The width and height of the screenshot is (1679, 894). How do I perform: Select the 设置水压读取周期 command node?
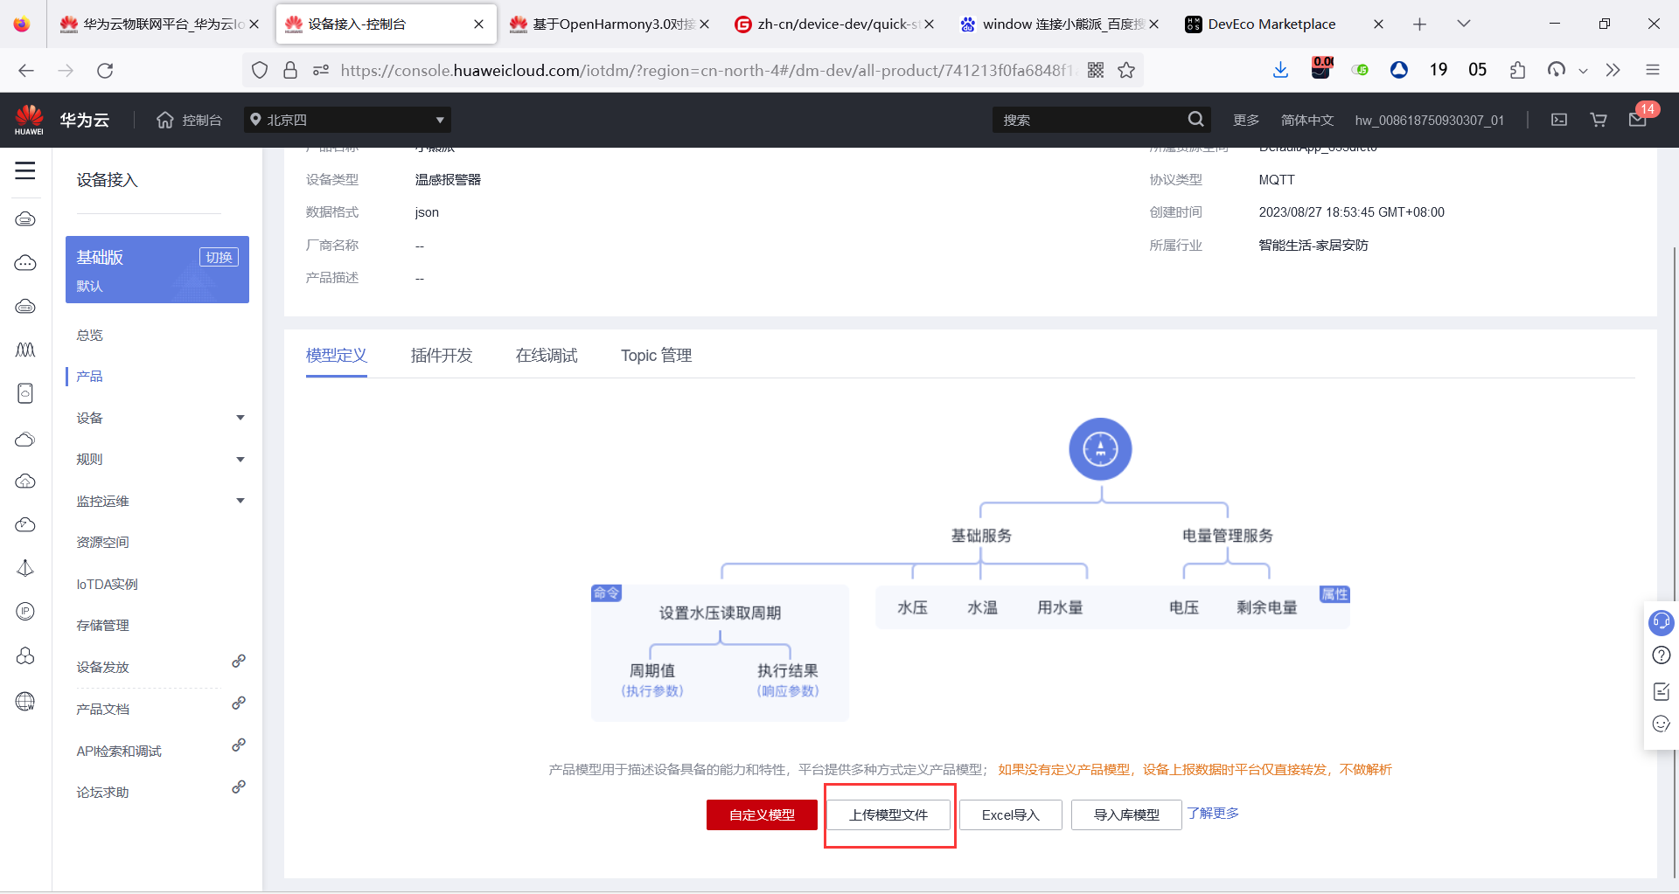pos(720,613)
